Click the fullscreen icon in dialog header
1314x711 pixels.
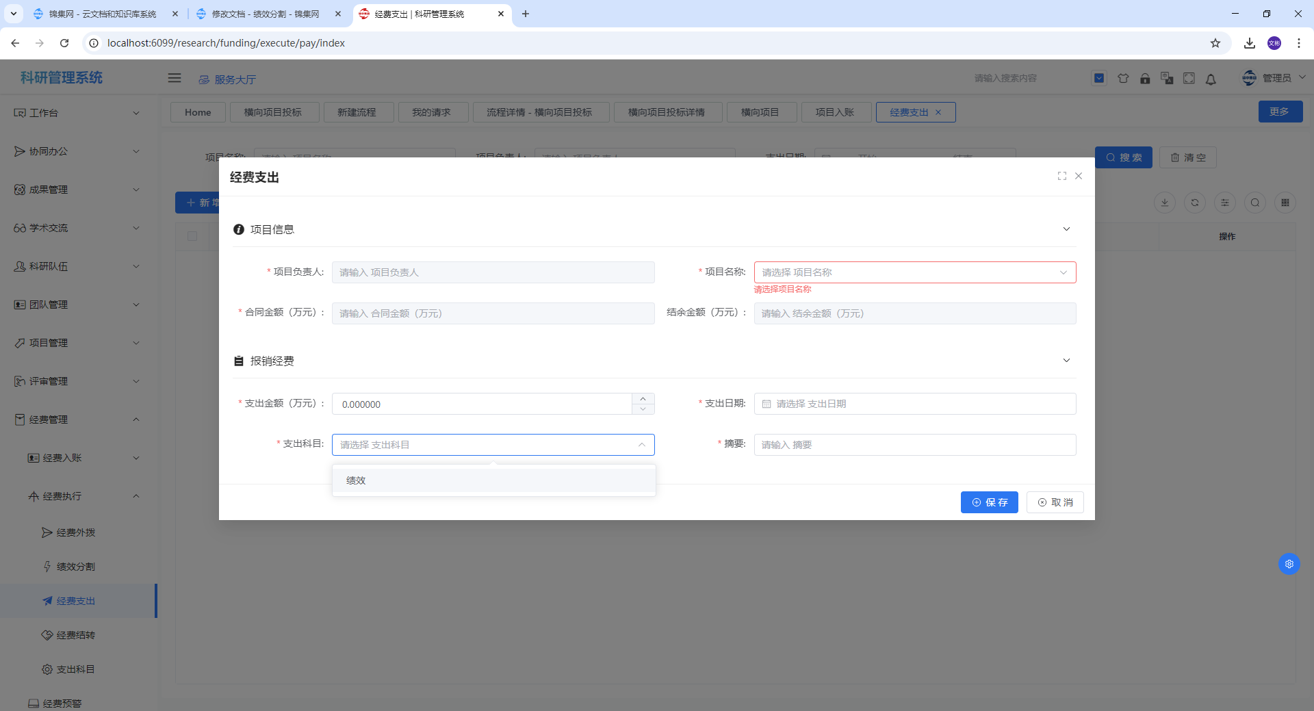pos(1061,176)
